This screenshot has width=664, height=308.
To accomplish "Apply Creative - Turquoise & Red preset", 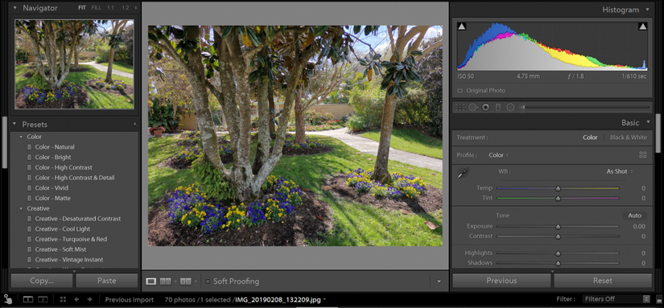I will (x=71, y=239).
